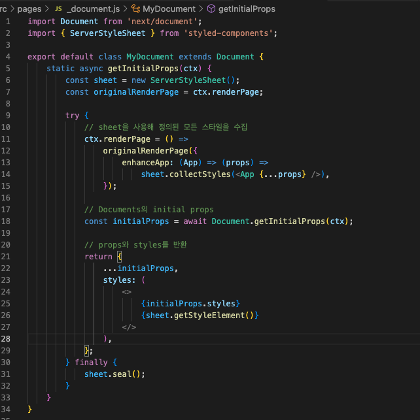Image resolution: width=420 pixels, height=420 pixels.
Task: Click the MyDocument class breadcrumb
Action: click(169, 9)
